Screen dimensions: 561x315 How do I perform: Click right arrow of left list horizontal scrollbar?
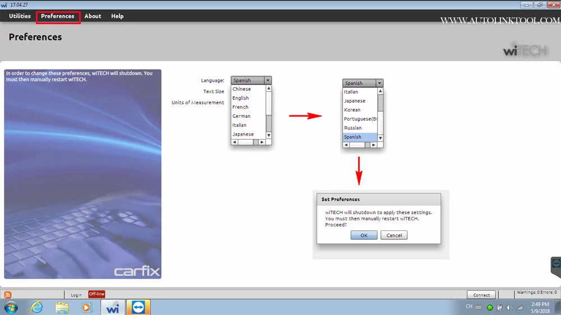tap(262, 142)
